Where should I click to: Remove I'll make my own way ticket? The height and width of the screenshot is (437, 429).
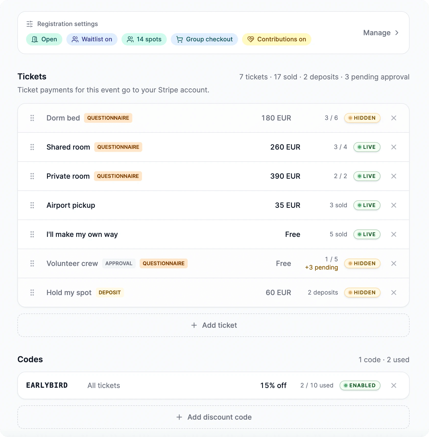(394, 234)
